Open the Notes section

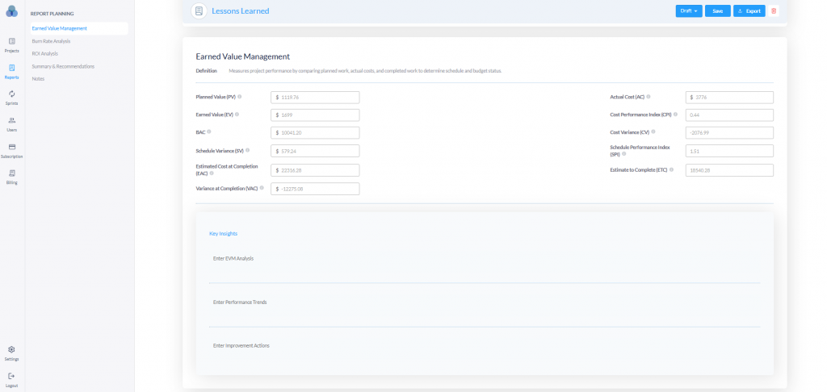tap(38, 79)
